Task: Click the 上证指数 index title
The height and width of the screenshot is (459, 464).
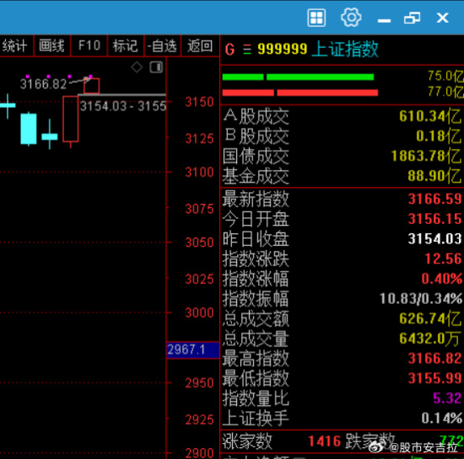Action: [345, 49]
